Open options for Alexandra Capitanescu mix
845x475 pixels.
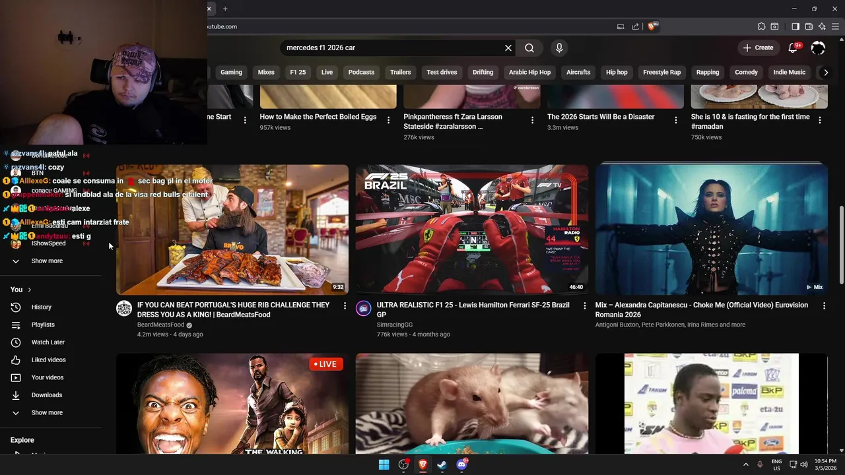tap(824, 305)
